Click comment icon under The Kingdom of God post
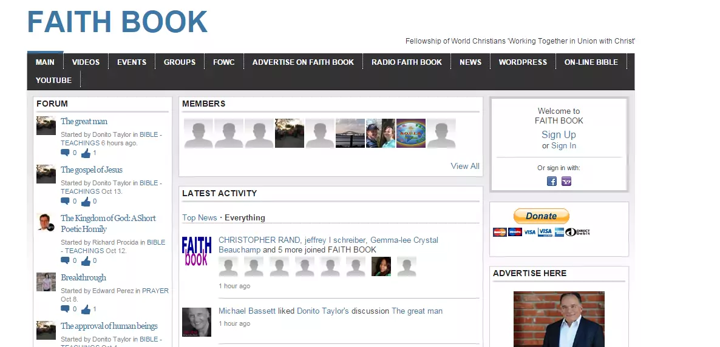The height and width of the screenshot is (347, 720). 65,260
